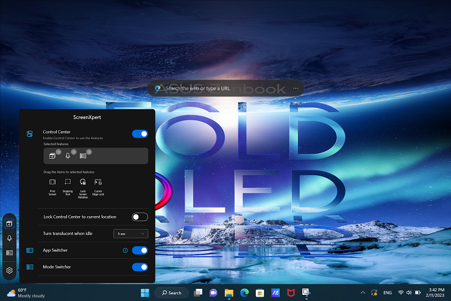Select the book-style icon in selected features
The height and width of the screenshot is (301, 451).
click(83, 156)
